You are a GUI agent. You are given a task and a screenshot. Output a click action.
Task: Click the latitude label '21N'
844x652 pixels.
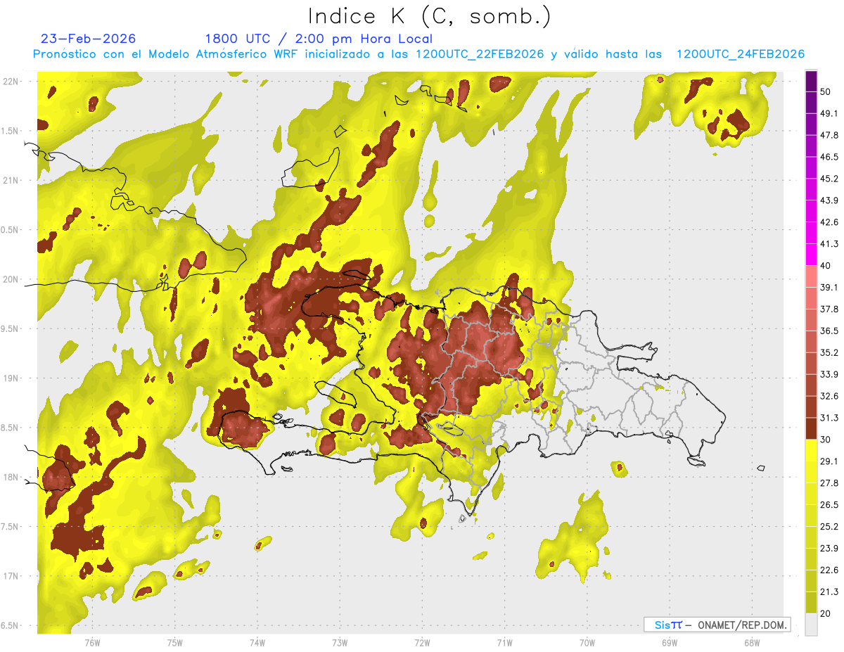tap(10, 181)
